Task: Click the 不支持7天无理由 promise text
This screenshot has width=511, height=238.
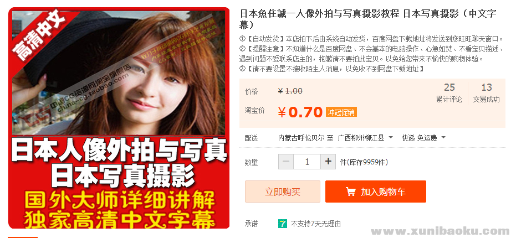Action: pyautogui.click(x=316, y=224)
